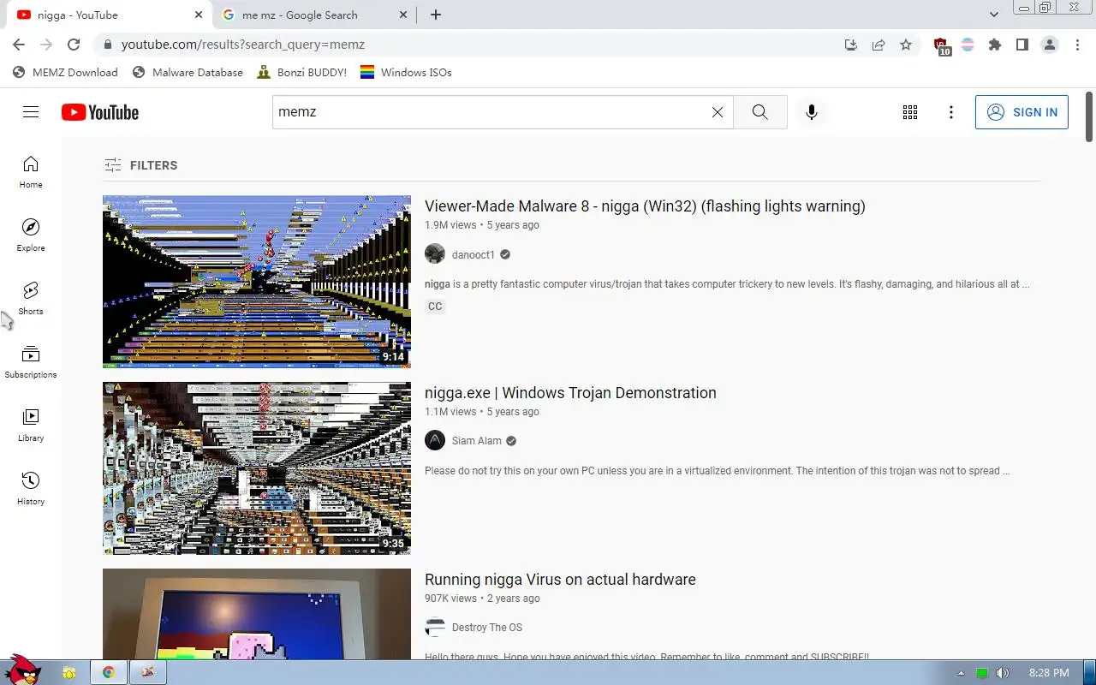Open Running Virus on actual hardware title
Screen dimensions: 1096x685
pos(560,580)
